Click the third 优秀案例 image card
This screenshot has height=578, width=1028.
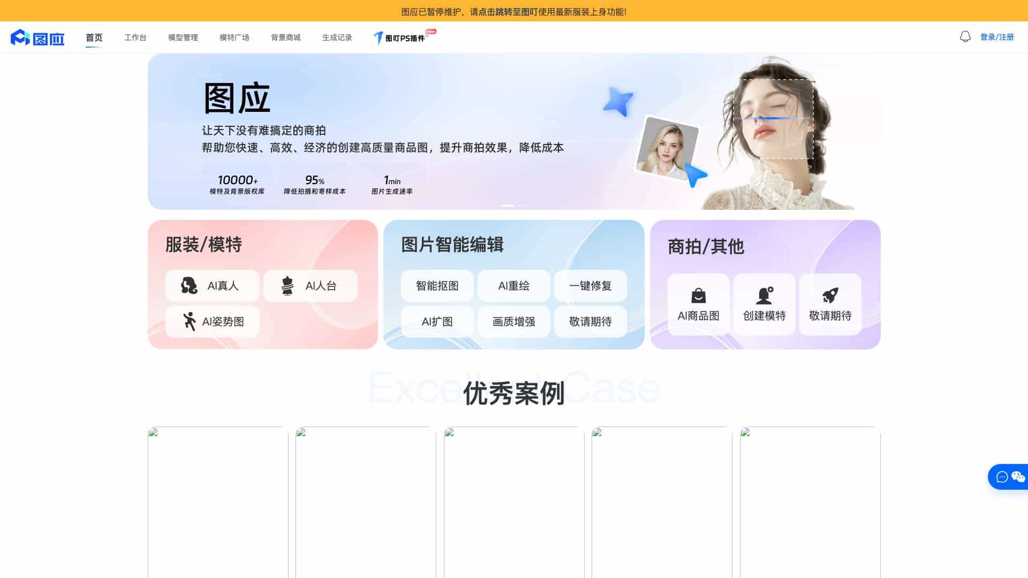(x=514, y=502)
